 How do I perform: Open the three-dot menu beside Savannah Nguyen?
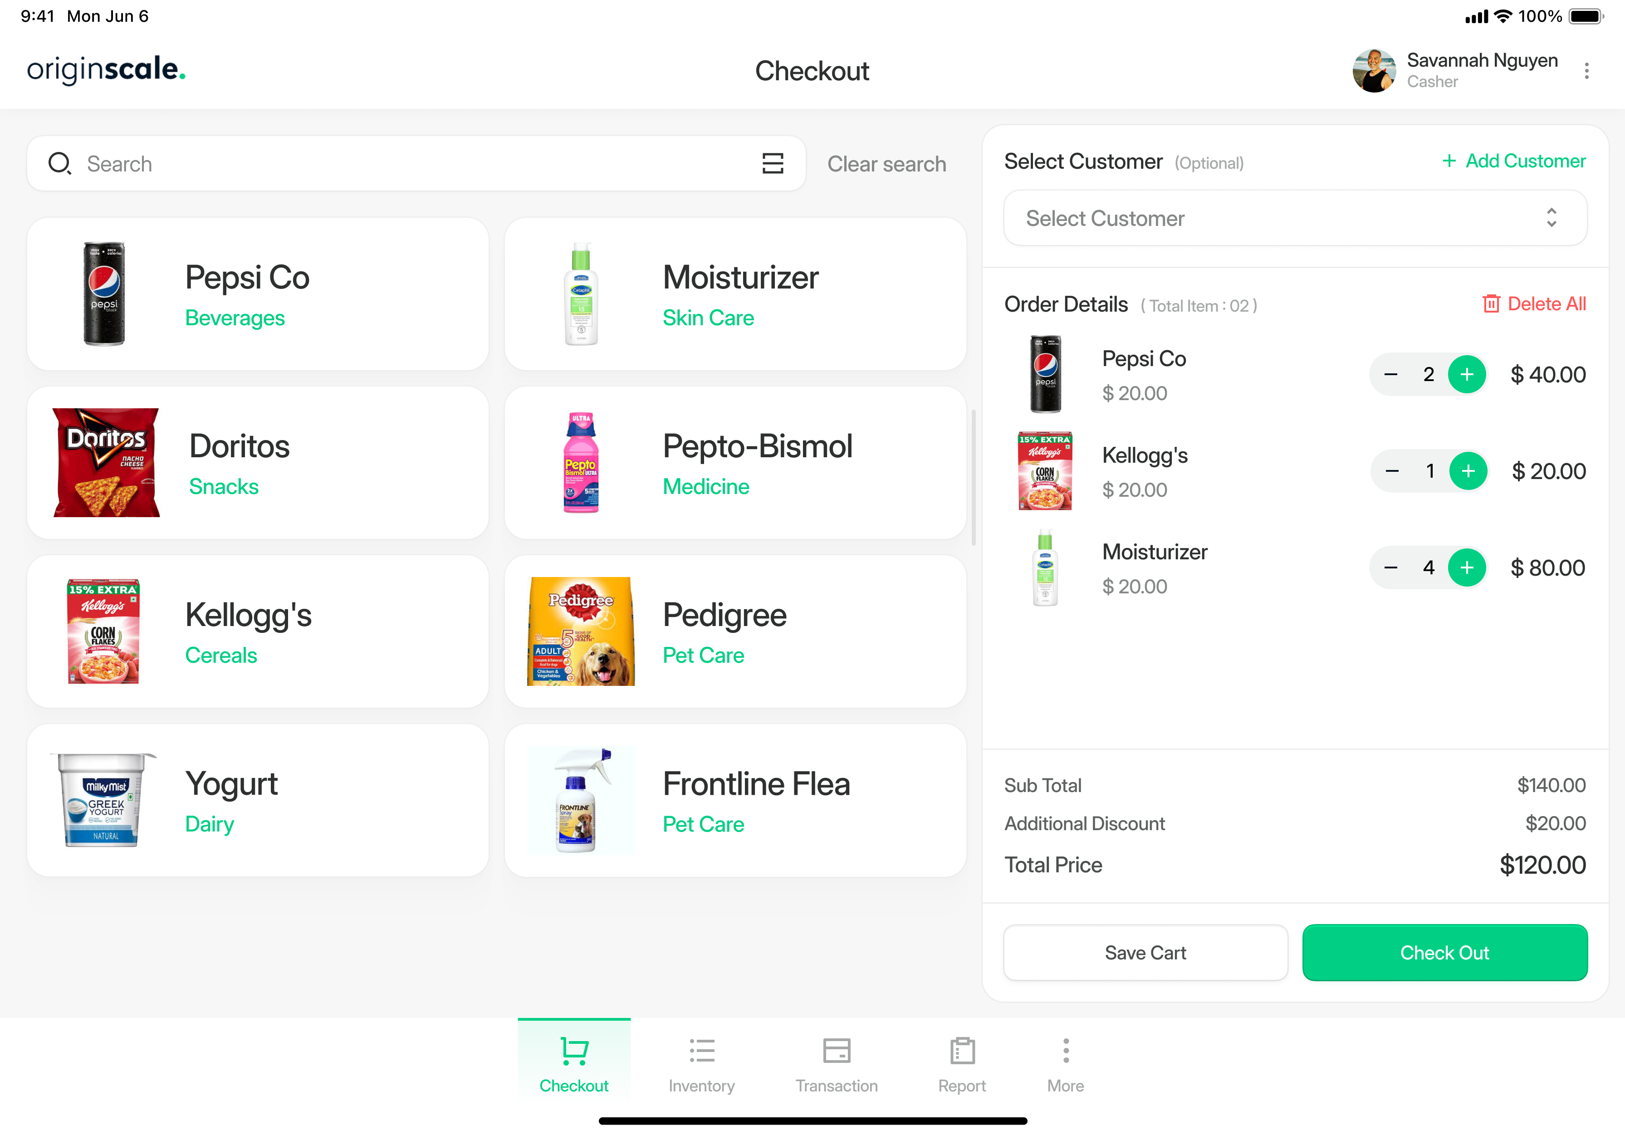(x=1586, y=71)
